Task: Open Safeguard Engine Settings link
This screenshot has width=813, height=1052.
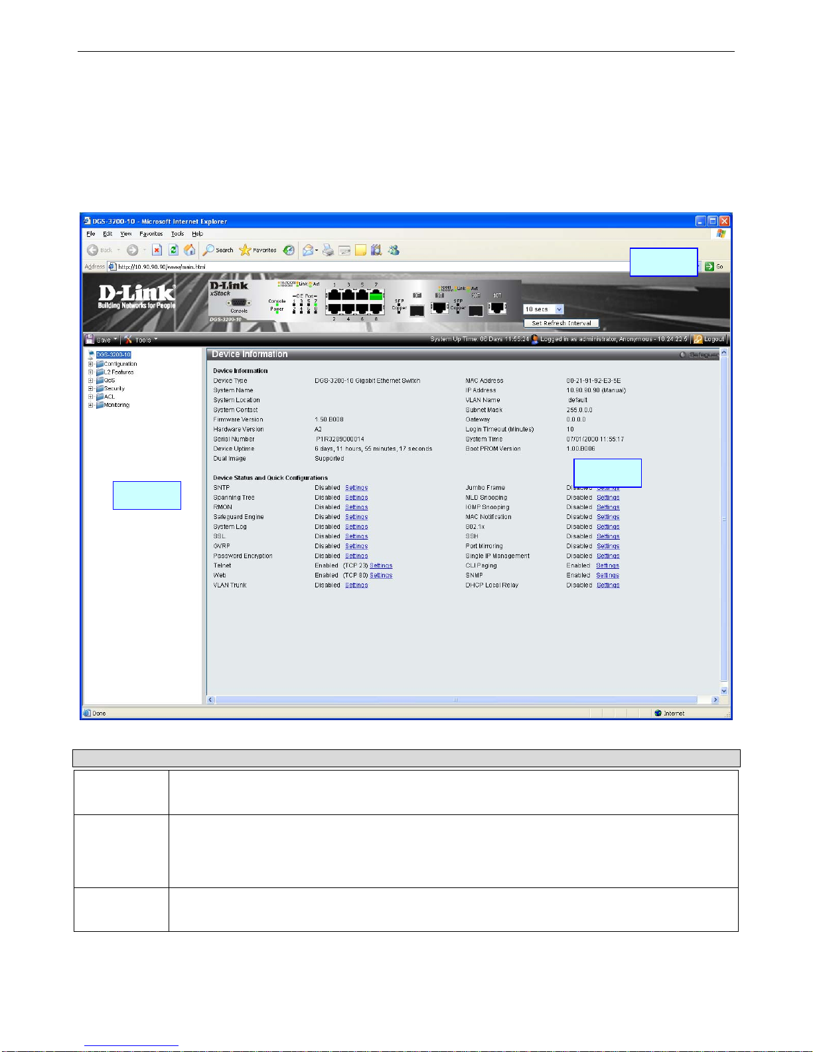Action: (x=356, y=517)
